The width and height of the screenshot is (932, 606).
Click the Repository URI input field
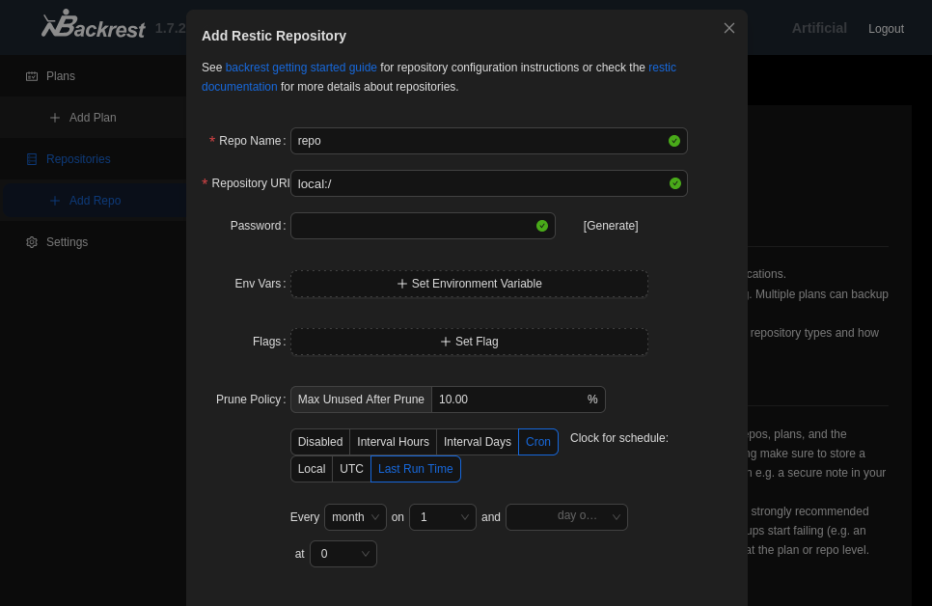480,183
